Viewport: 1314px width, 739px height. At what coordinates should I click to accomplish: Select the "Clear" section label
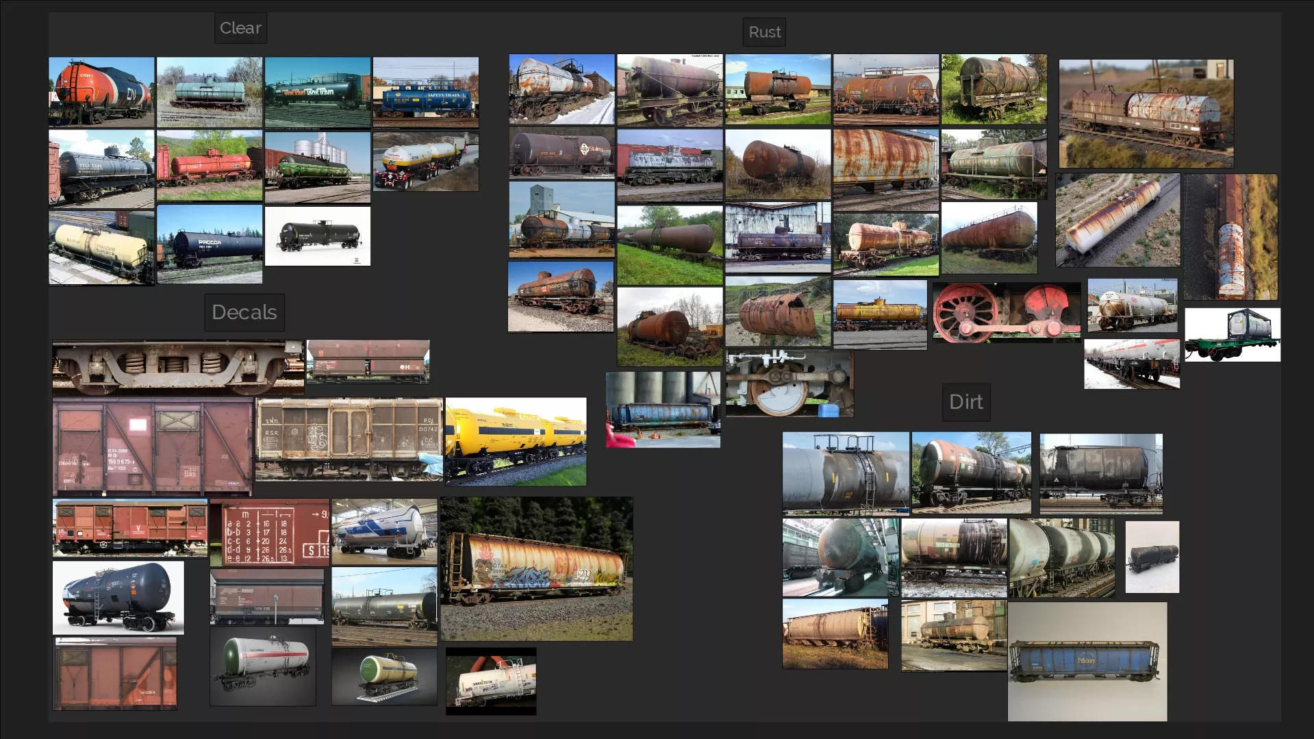tap(240, 28)
